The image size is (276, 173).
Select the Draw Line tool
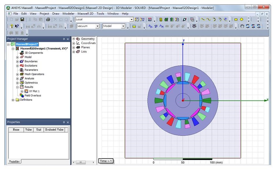pos(203,19)
